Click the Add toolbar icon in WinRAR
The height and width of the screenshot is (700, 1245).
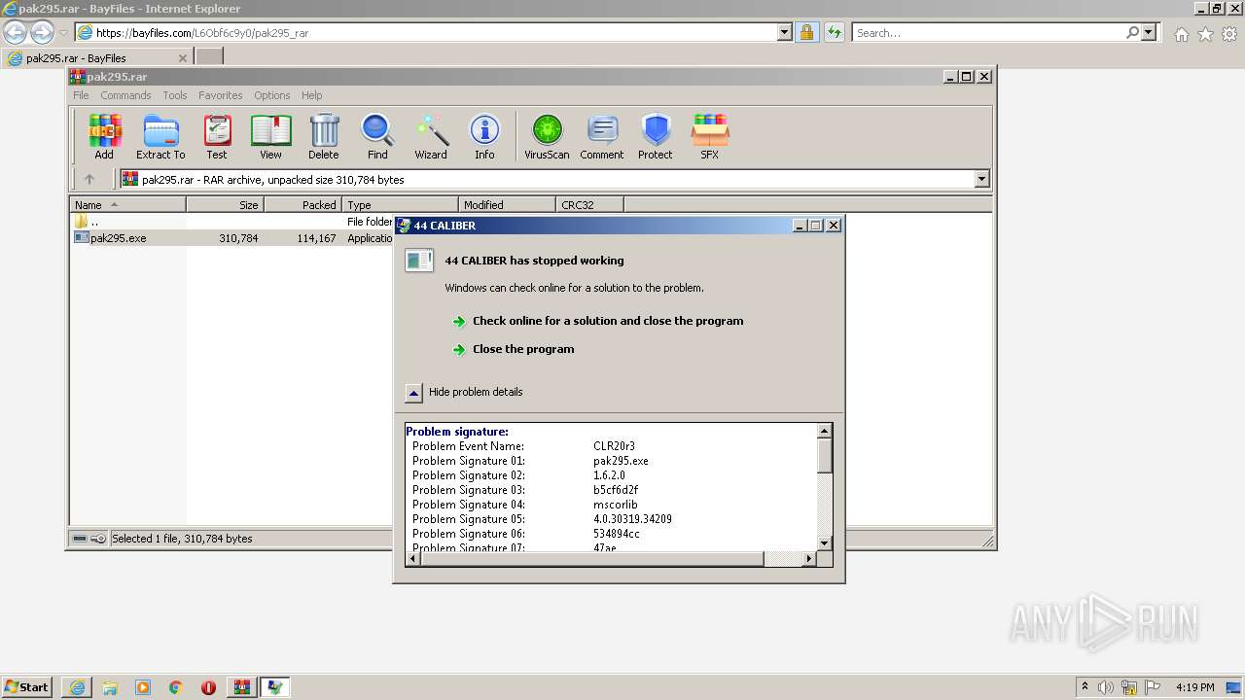coord(104,136)
